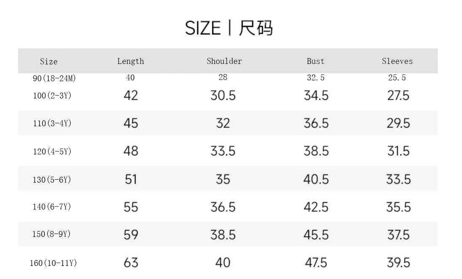Click the SIZE | 尺码 title
The image size is (462, 279).
(229, 28)
